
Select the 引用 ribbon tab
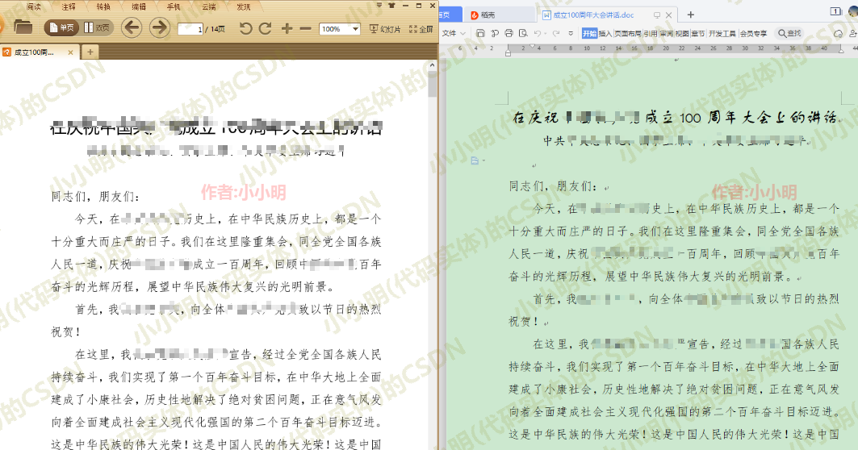point(650,33)
